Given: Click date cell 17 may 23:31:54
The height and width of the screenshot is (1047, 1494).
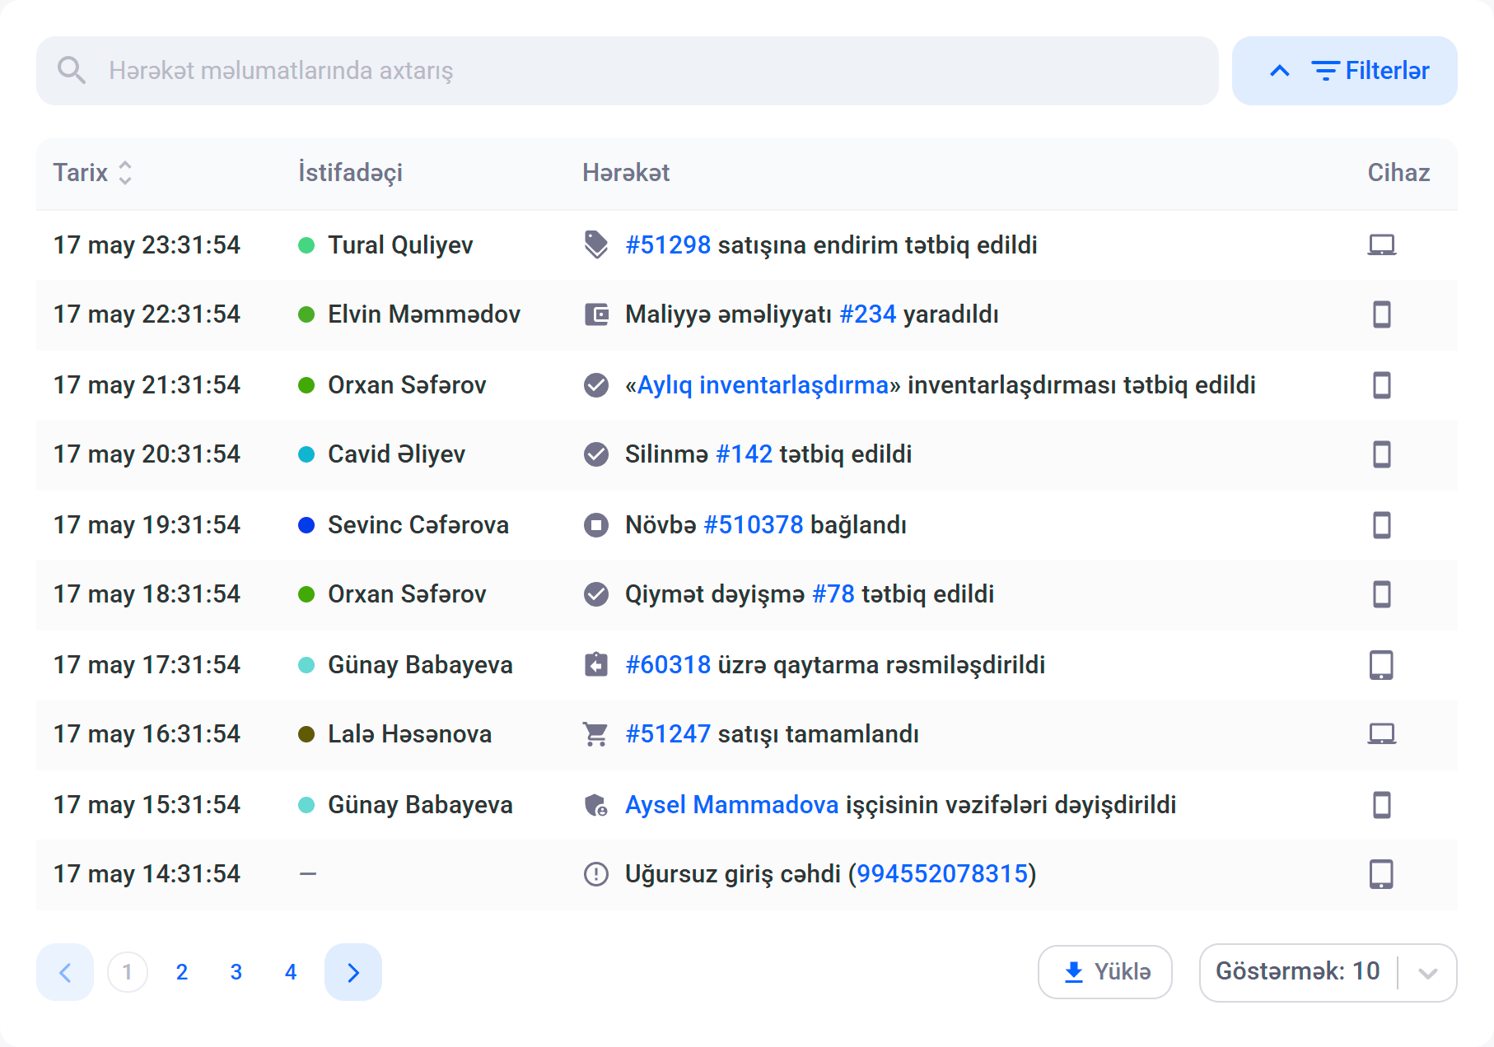Looking at the screenshot, I should pos(147,245).
